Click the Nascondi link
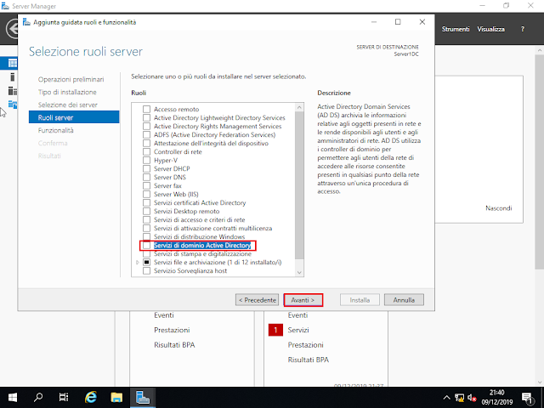The height and width of the screenshot is (408, 544). click(x=499, y=208)
